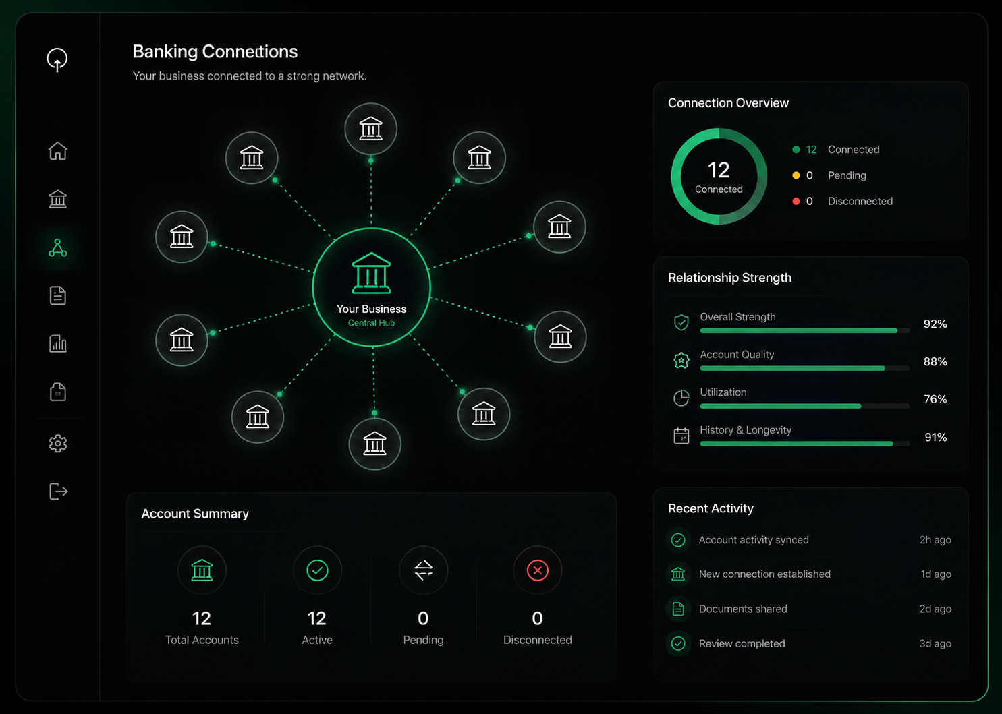1002x714 pixels.
Task: Click the 91% History value
Action: click(x=936, y=438)
